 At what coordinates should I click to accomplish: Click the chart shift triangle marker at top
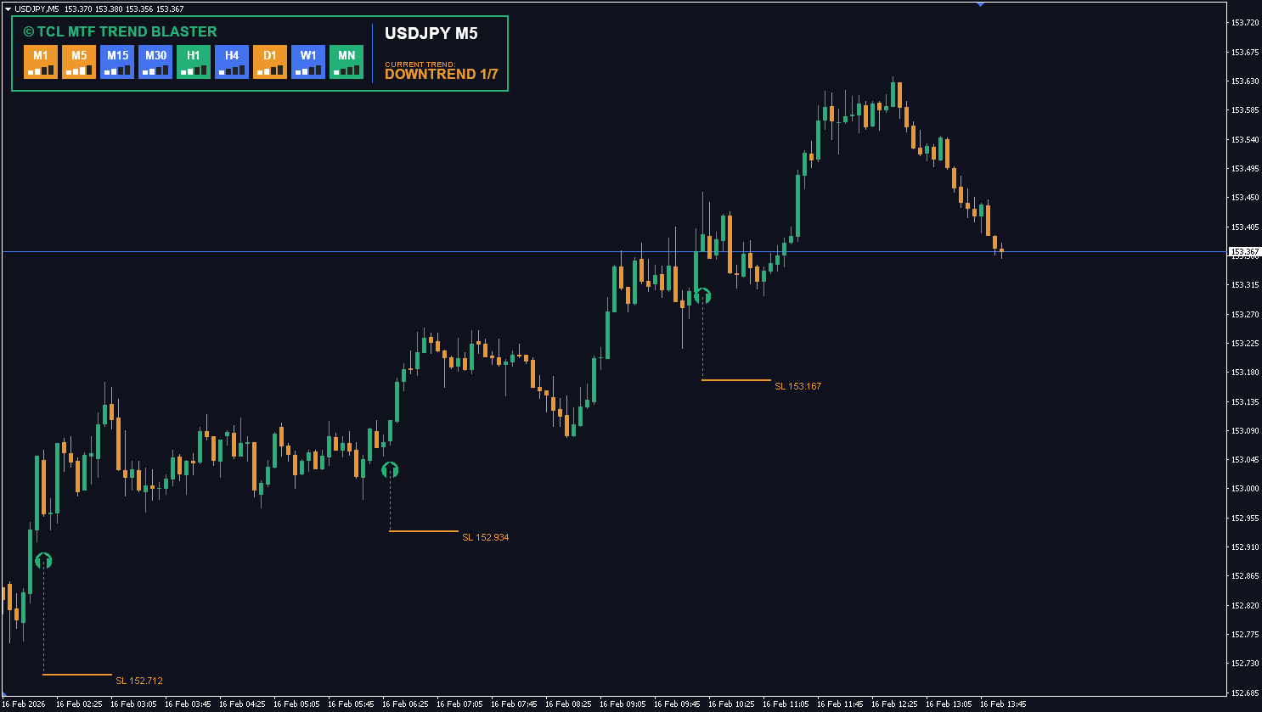980,4
